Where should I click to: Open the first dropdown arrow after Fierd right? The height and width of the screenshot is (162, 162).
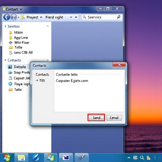tap(71, 17)
